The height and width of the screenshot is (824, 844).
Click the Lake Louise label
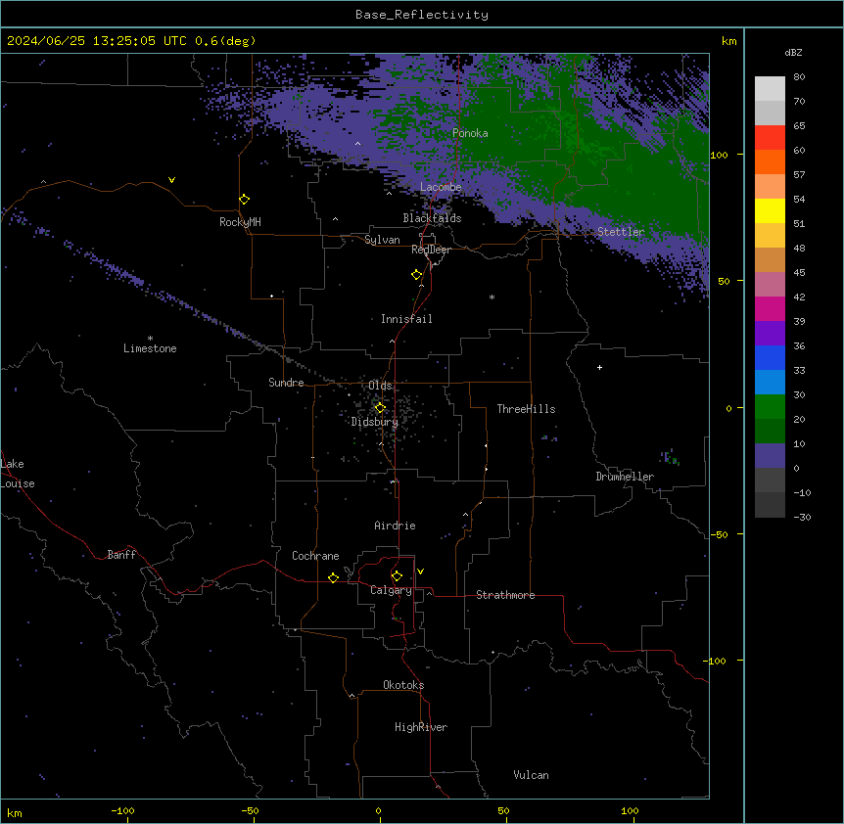(x=18, y=474)
